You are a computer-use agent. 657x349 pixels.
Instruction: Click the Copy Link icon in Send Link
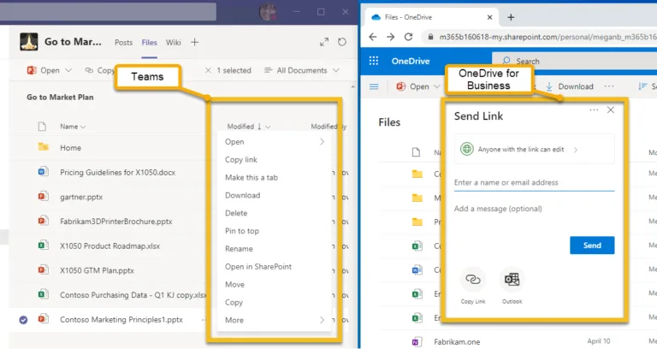(473, 280)
